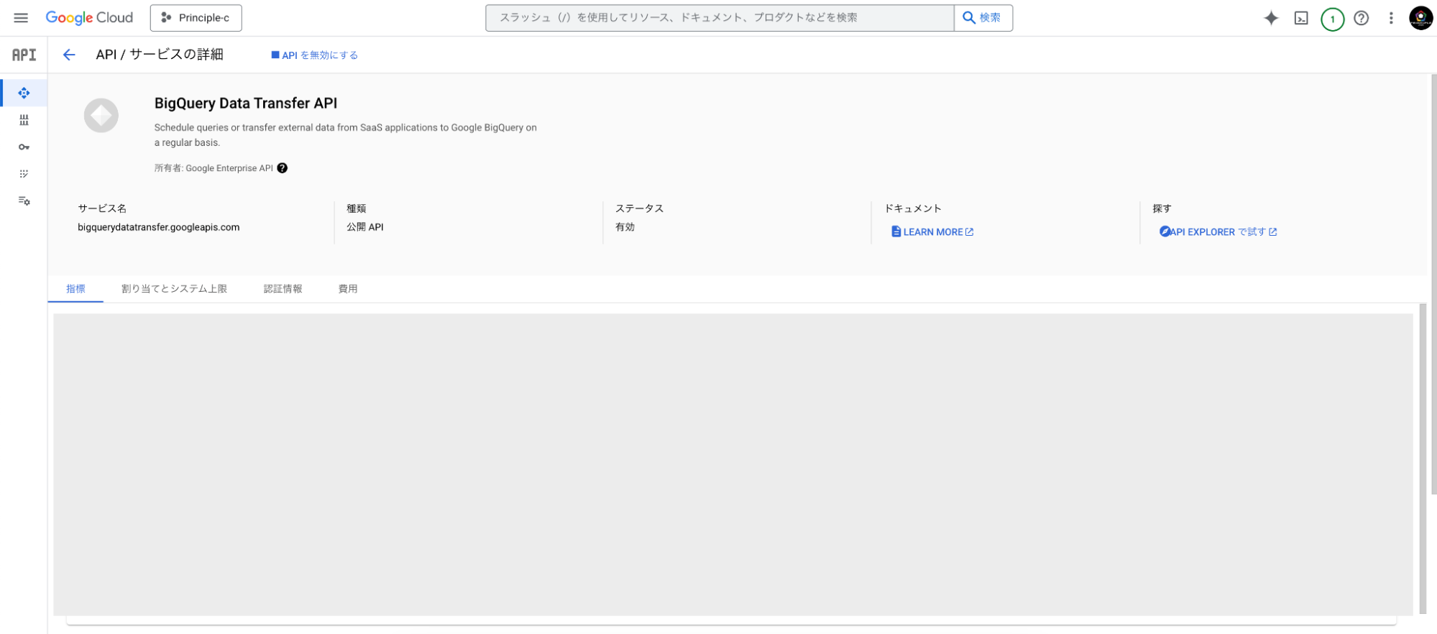This screenshot has width=1437, height=634.
Task: Open the LEARN MORE documentation link
Action: pos(932,232)
